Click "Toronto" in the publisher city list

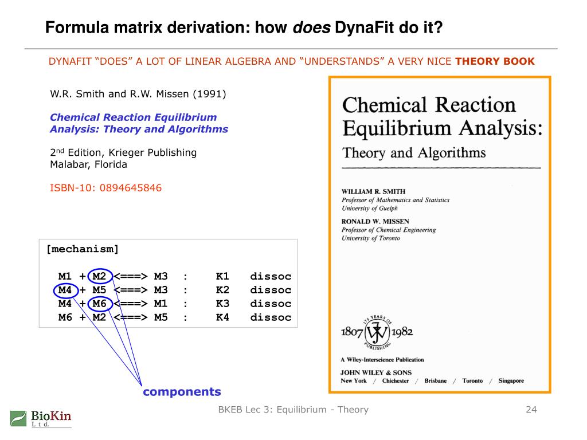point(472,381)
